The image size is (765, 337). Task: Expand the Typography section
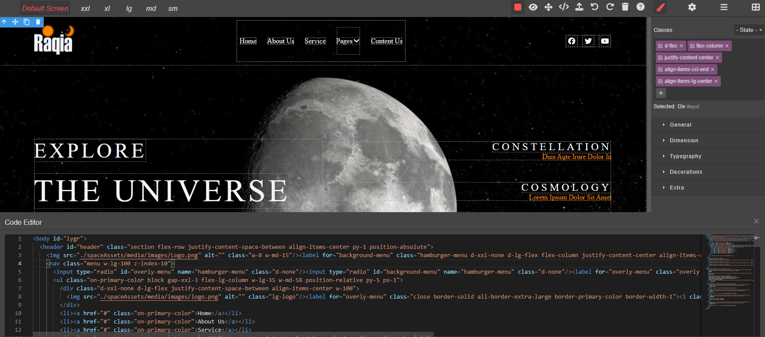(x=685, y=156)
